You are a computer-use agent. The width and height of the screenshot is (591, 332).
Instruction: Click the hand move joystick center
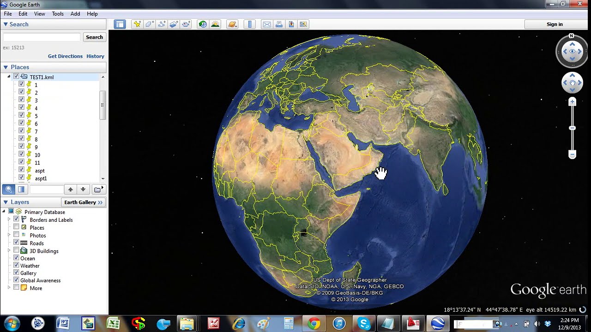[x=573, y=83]
